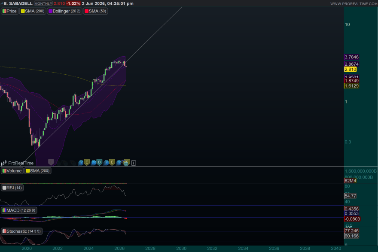378x252 pixels.
Task: Click the 2.8674 price axis tag
Action: tap(351, 64)
